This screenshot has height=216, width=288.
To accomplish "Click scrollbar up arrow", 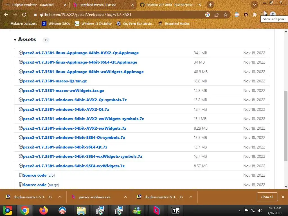I will click(x=286, y=31).
